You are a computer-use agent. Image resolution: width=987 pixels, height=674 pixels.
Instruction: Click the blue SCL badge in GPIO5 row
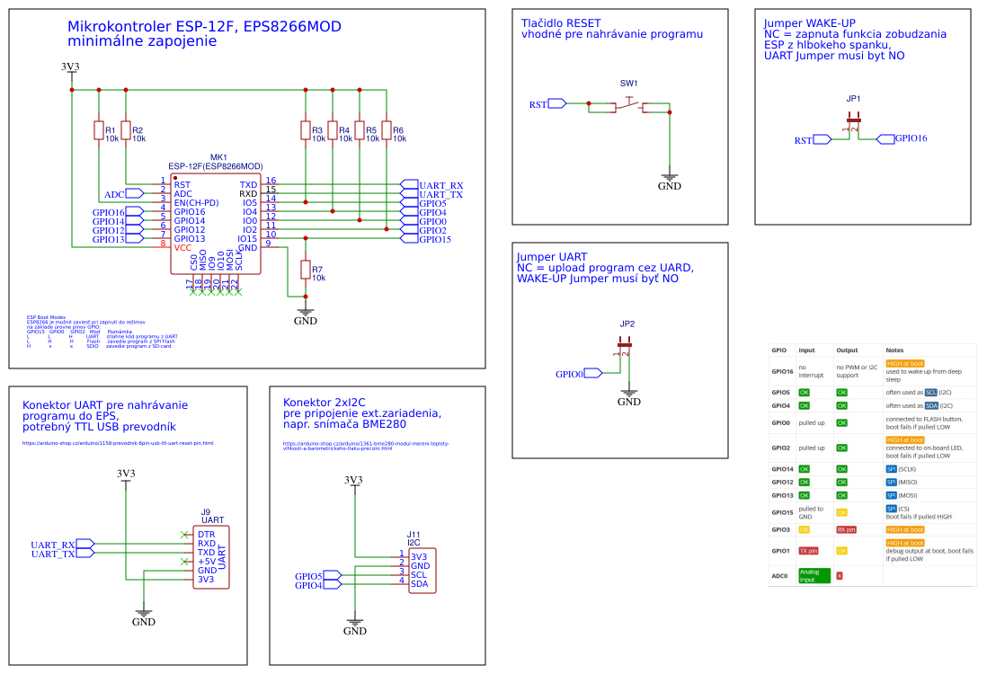pos(931,392)
